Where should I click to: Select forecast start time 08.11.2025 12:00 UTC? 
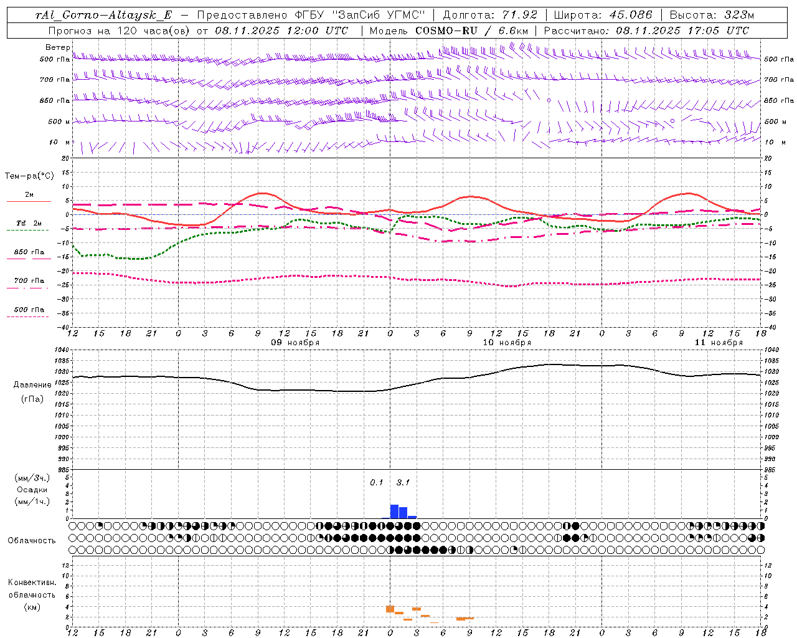pyautogui.click(x=281, y=31)
